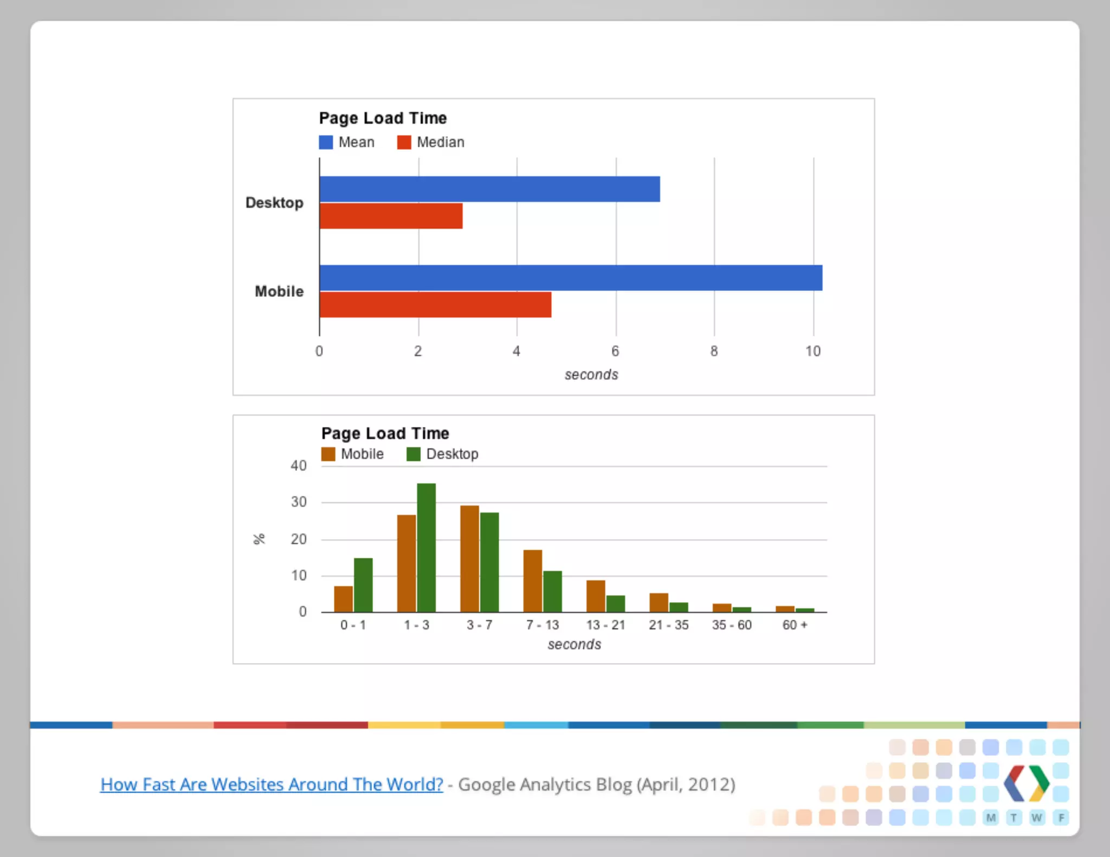Click the red Mobile median bar
Viewport: 1110px width, 857px height.
435,304
